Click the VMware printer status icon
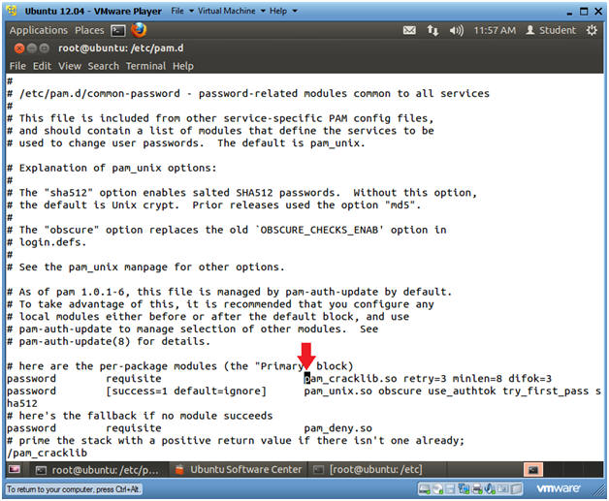Viewport: 609px width, 501px height. (x=477, y=489)
